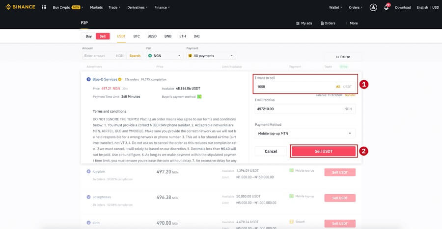
Task: Select the Sell toggle
Action: (x=103, y=36)
